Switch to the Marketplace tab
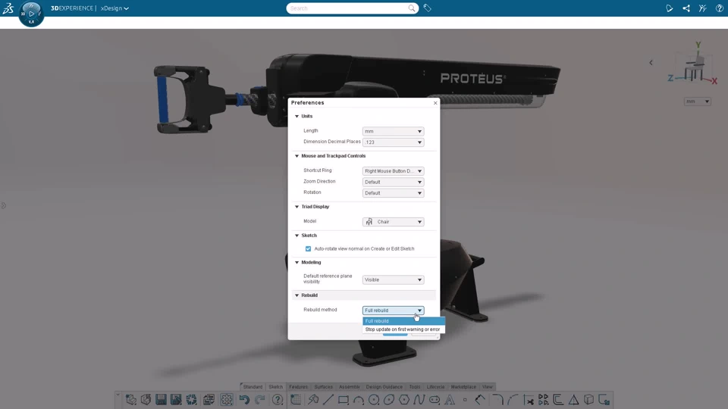This screenshot has height=409, width=728. tap(463, 387)
